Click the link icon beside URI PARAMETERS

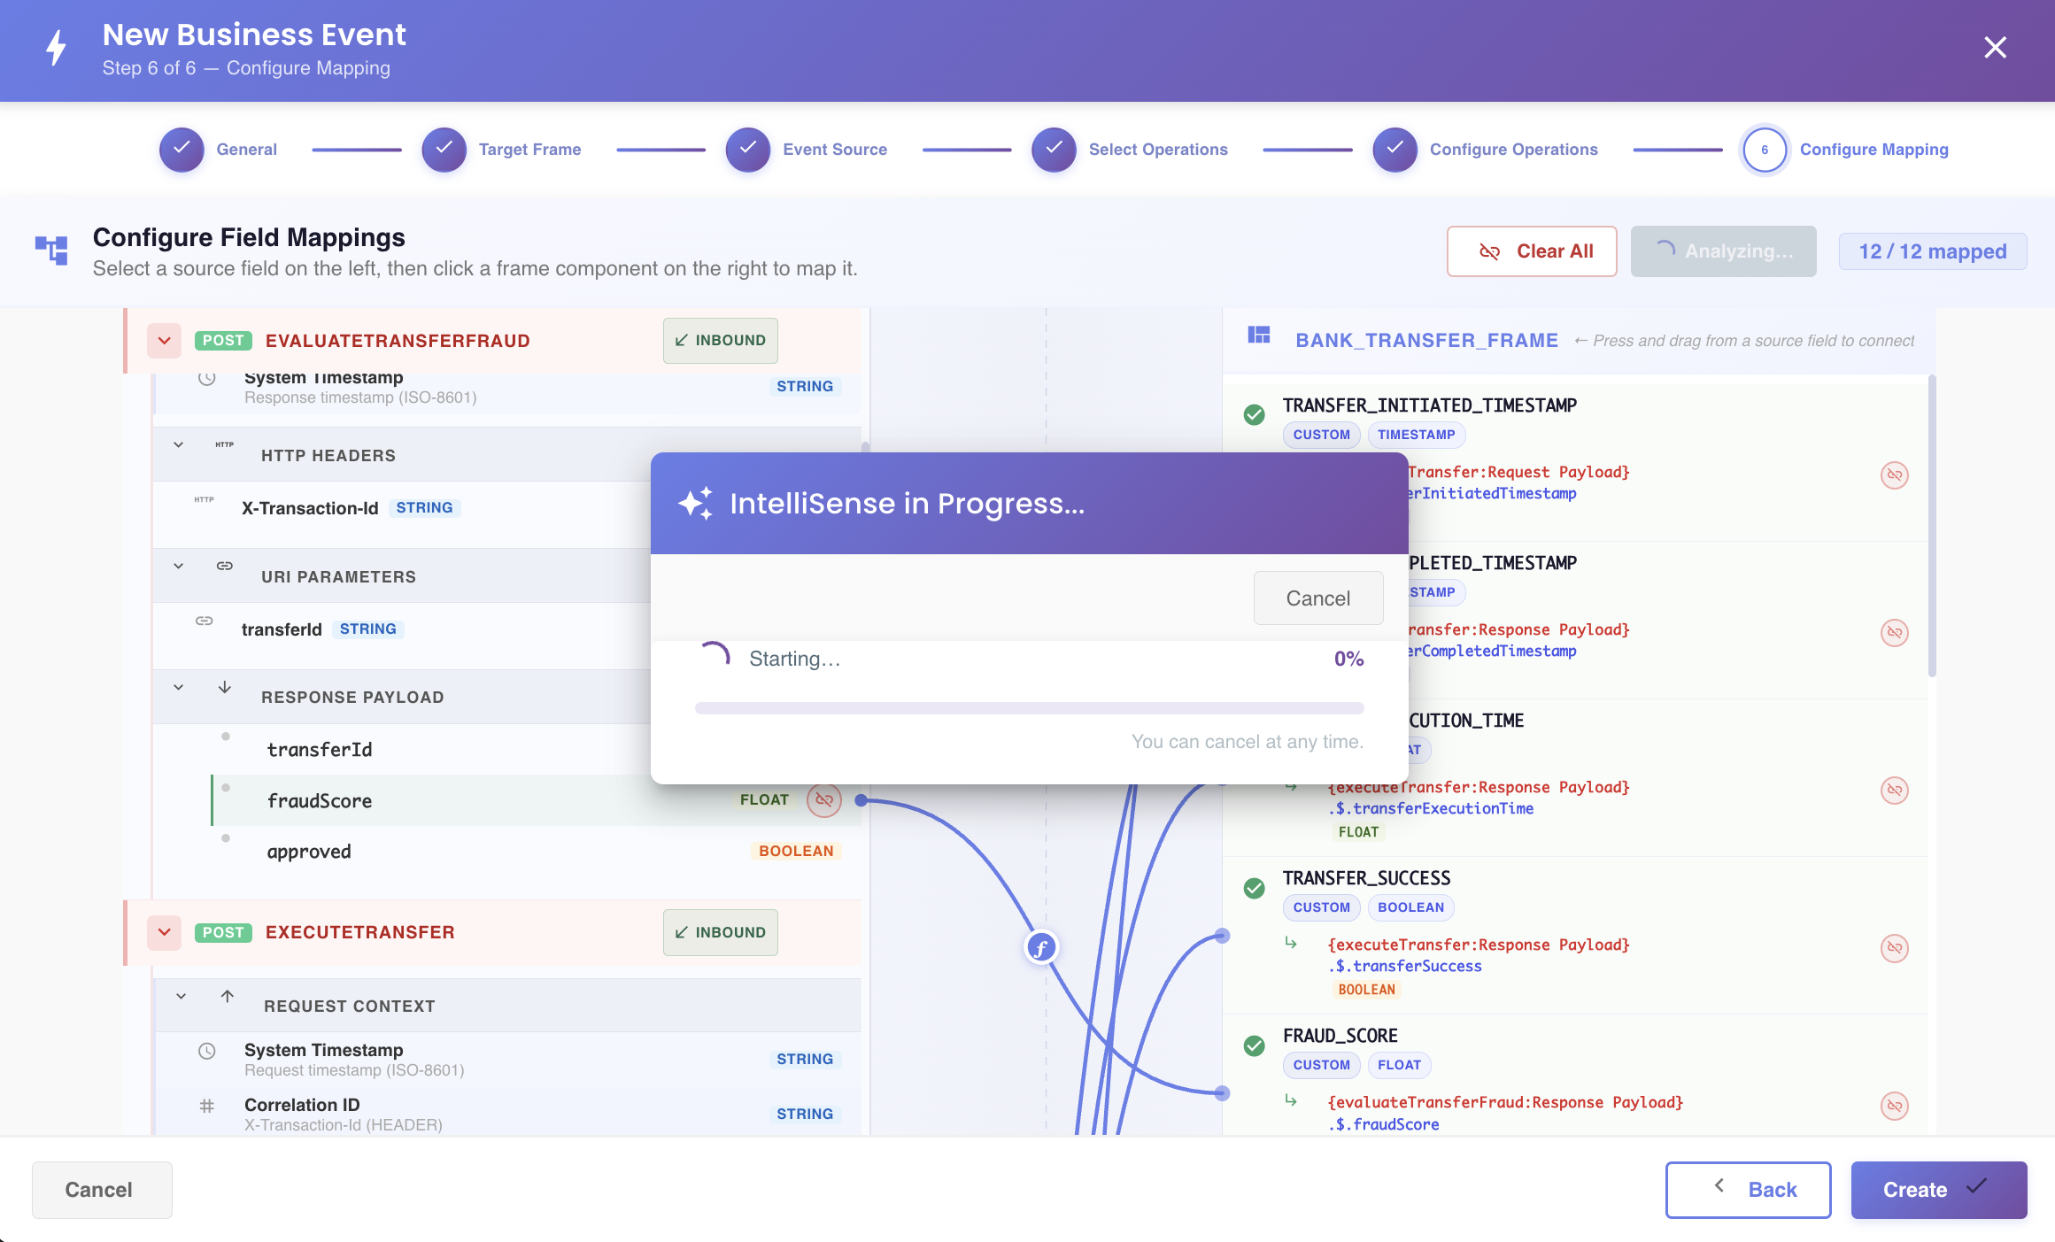pyautogui.click(x=225, y=566)
